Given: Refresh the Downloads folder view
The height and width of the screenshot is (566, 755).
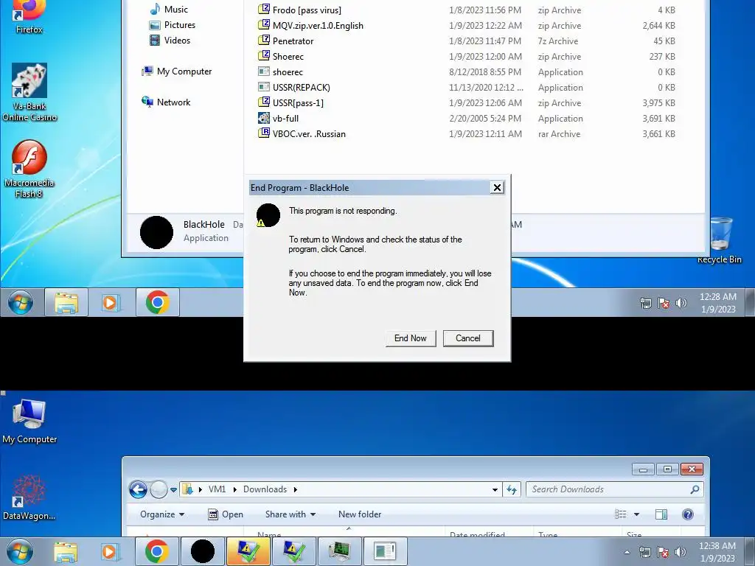Looking at the screenshot, I should point(512,489).
